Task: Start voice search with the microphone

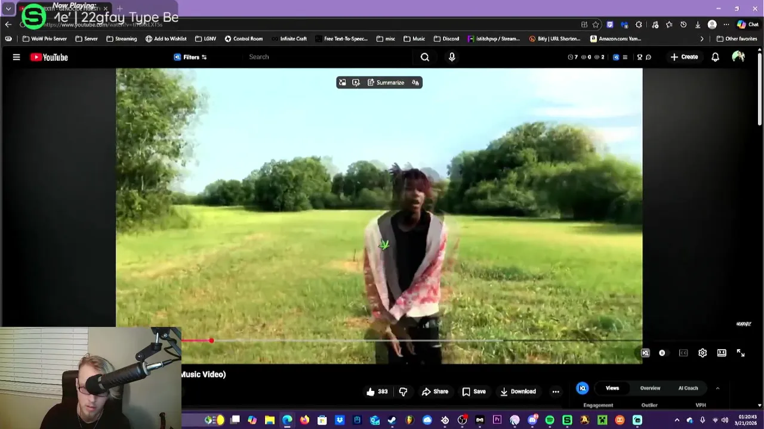Action: pyautogui.click(x=452, y=57)
